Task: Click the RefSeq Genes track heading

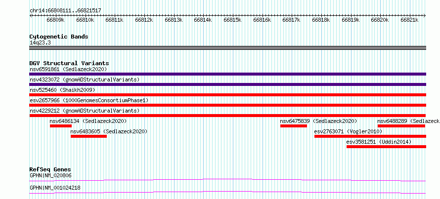Action: pyautogui.click(x=50, y=169)
